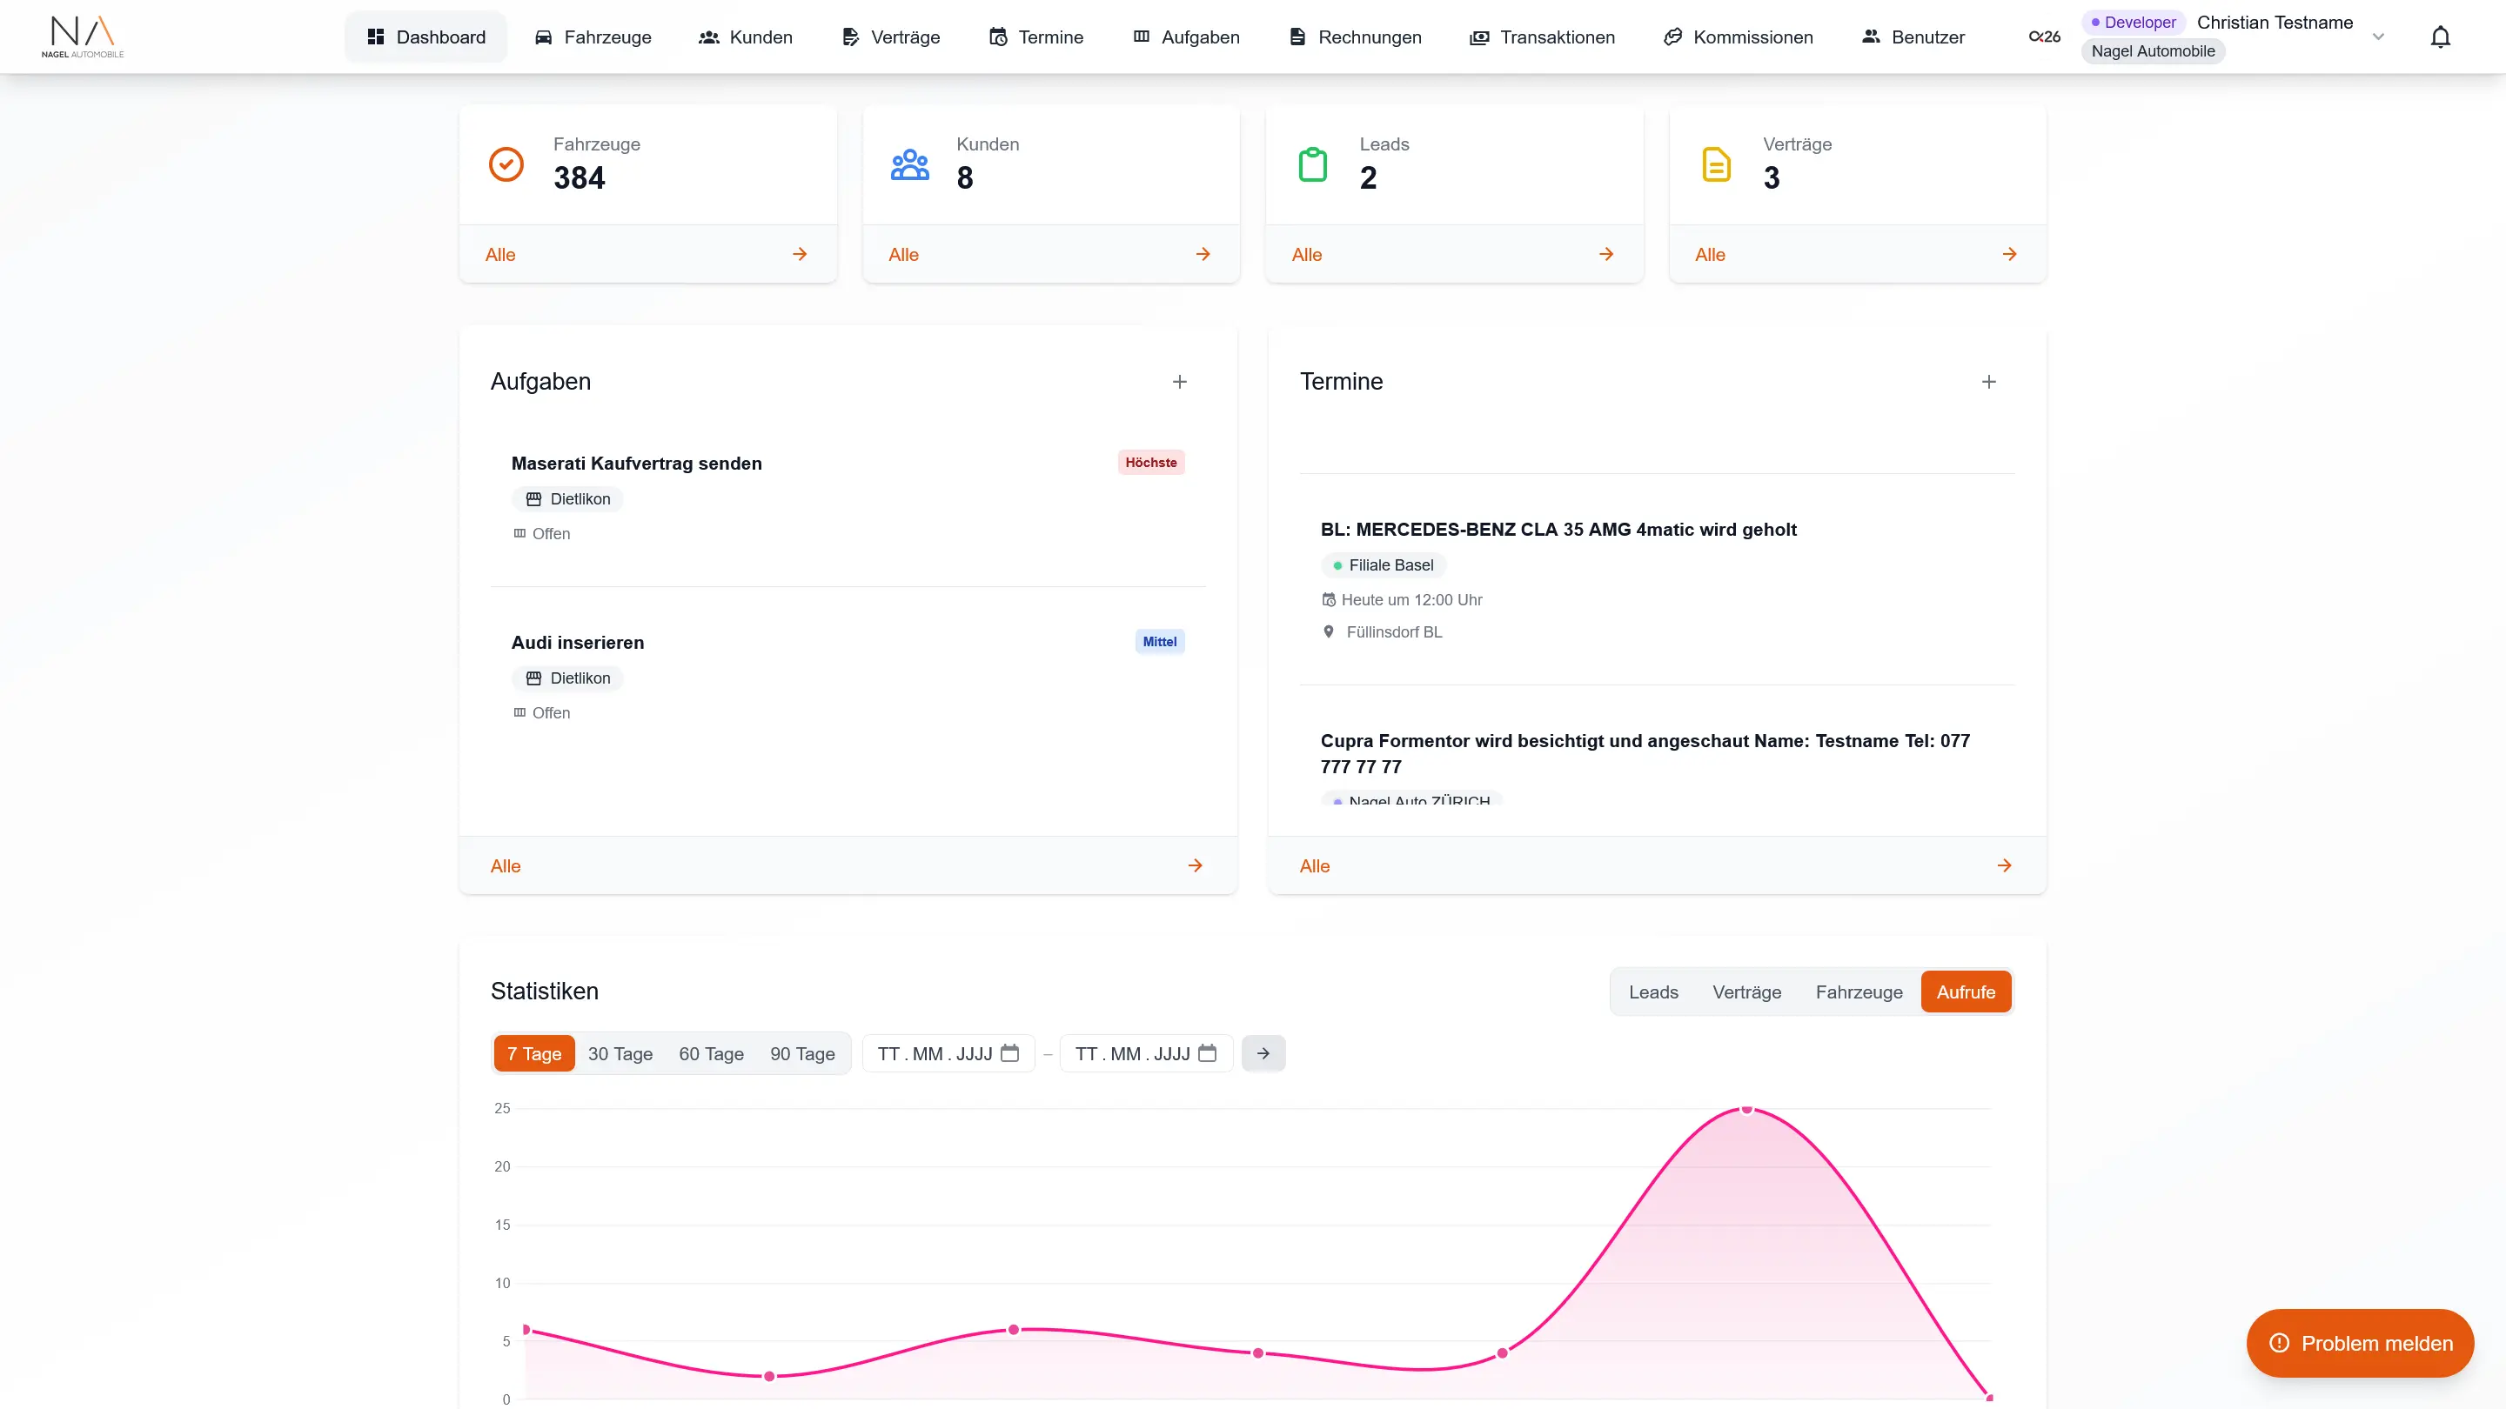2506x1409 pixels.
Task: Click the Problem melden button
Action: point(2359,1343)
